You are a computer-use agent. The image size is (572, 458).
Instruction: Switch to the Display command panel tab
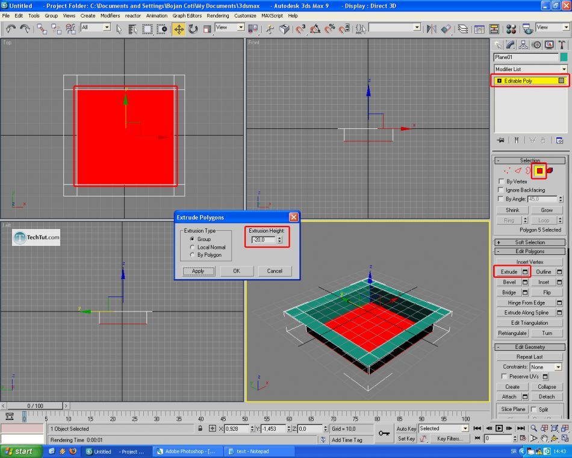[549, 45]
